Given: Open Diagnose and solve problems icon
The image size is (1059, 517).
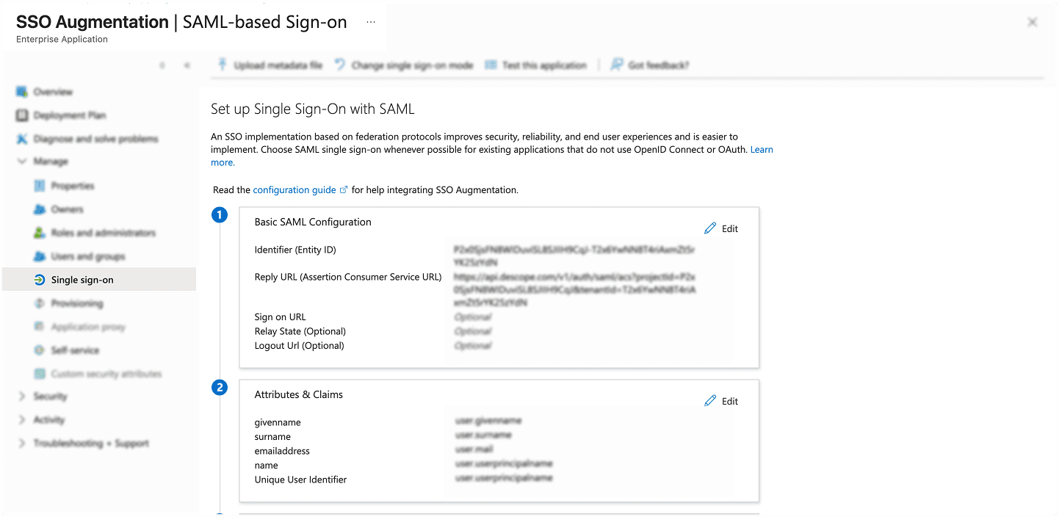Looking at the screenshot, I should coord(21,139).
